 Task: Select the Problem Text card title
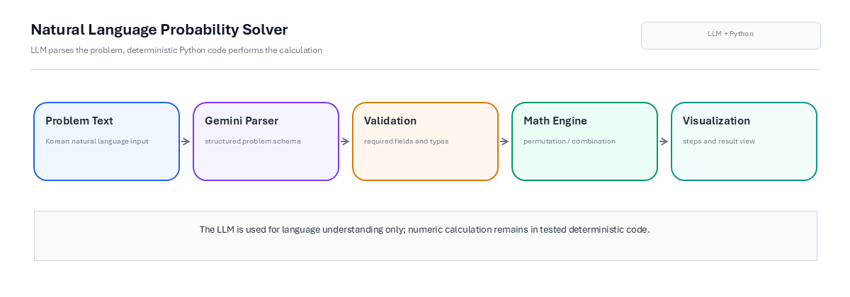(x=79, y=121)
